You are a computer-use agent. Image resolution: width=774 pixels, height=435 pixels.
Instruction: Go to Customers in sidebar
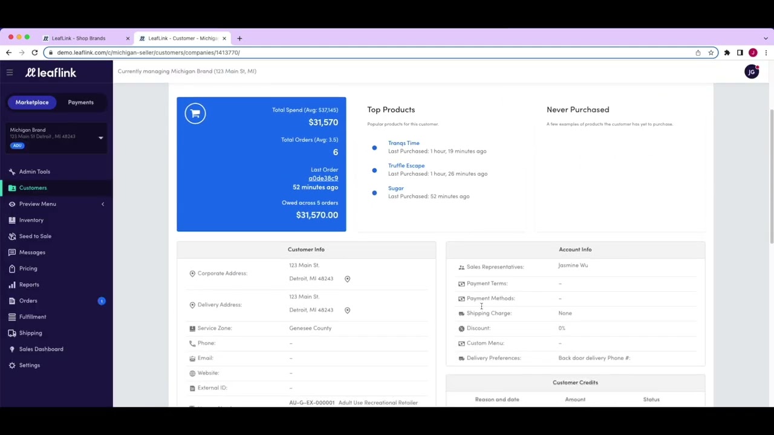click(33, 188)
